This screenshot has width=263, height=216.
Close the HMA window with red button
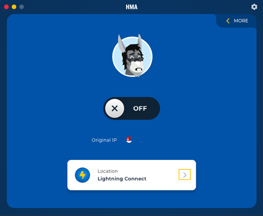(x=6, y=7)
